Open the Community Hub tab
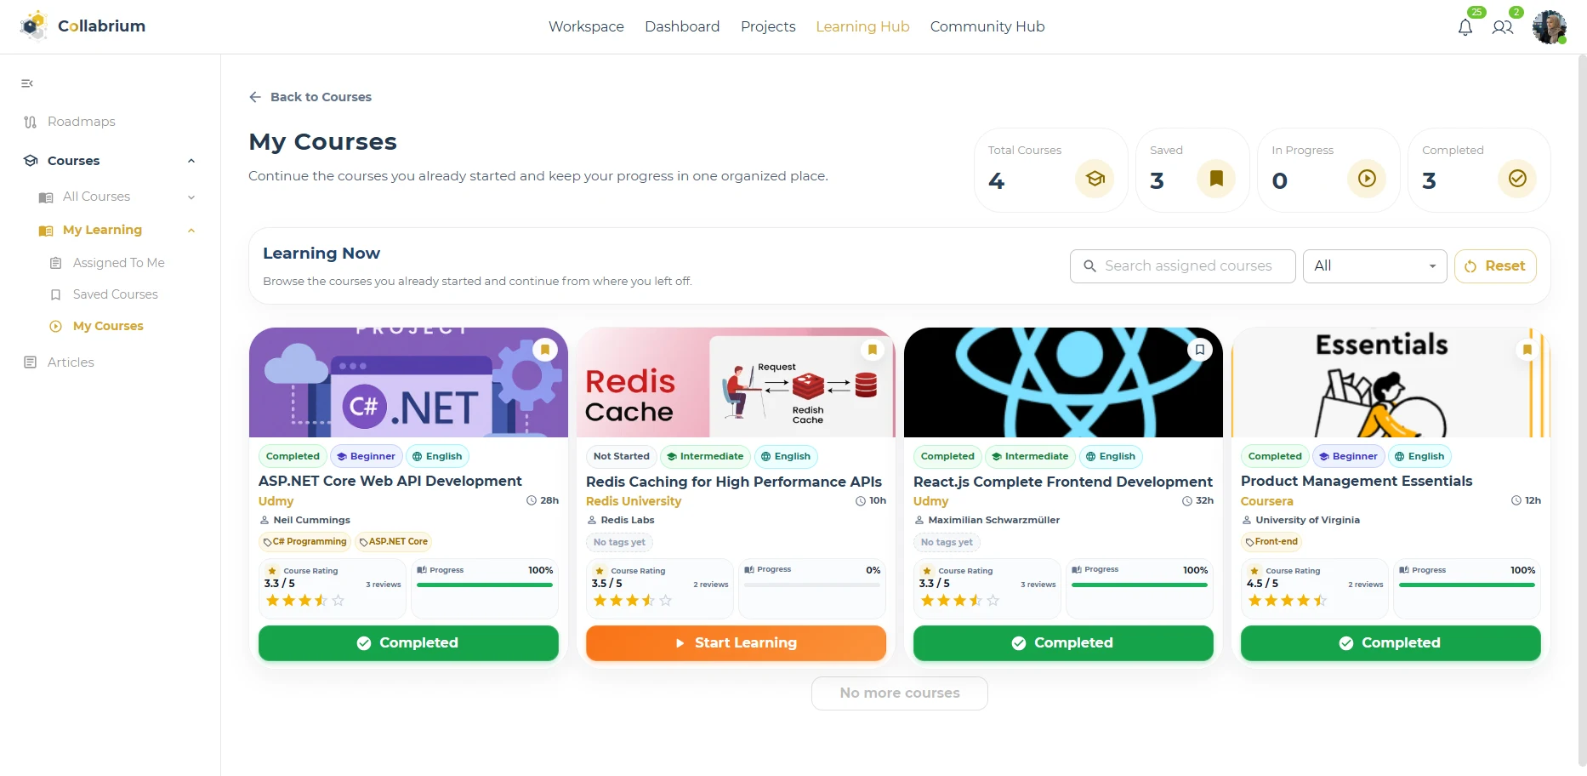 [987, 26]
